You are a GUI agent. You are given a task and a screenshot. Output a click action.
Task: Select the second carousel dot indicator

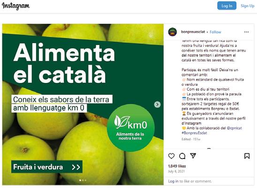[83, 180]
